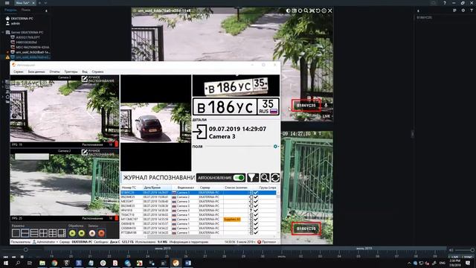The height and width of the screenshot is (268, 476).
Task: Open the tab list dropdown arrow
Action: [x=45, y=3]
